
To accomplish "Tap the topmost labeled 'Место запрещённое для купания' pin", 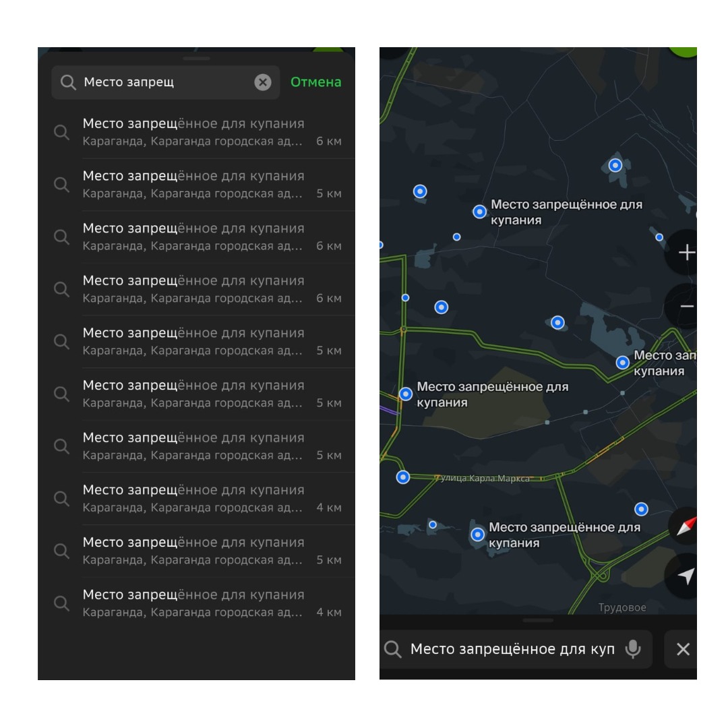I will [479, 212].
